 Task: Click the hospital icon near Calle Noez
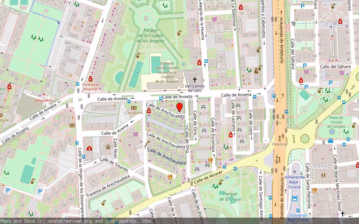(89, 149)
